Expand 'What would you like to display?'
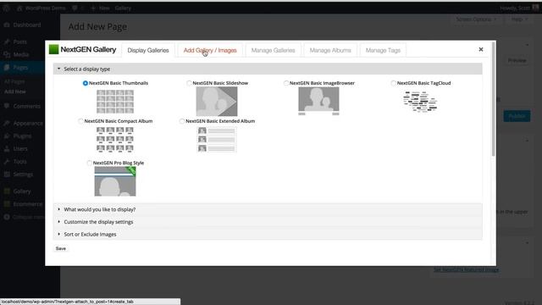 [x=268, y=209]
